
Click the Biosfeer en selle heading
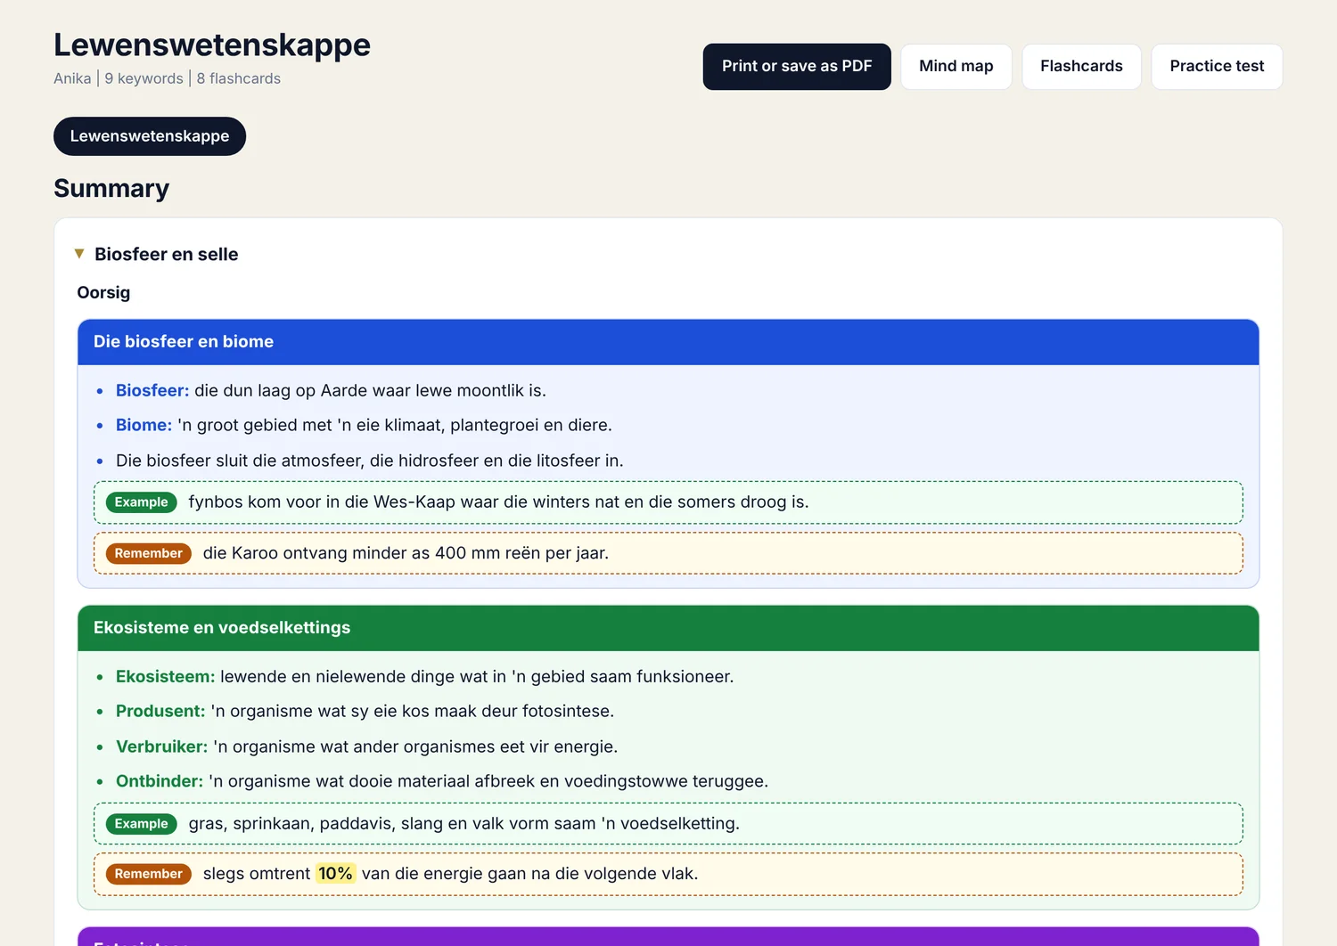(167, 255)
